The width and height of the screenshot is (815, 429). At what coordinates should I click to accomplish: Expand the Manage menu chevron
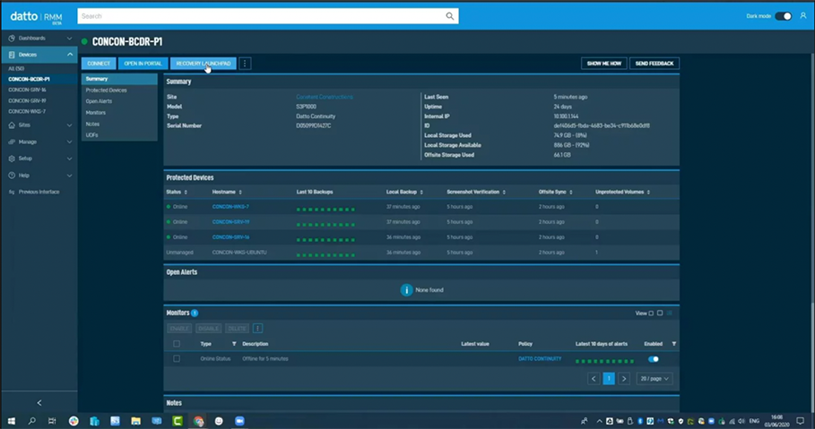tap(69, 142)
